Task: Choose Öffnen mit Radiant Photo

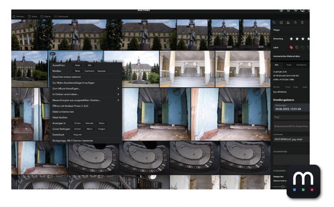Action: pyautogui.click(x=70, y=106)
